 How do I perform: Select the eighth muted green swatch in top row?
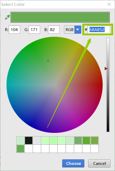pos(78,140)
